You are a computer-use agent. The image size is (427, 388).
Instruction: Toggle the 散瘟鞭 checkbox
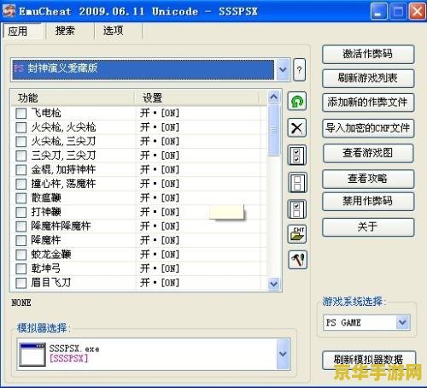(21, 198)
